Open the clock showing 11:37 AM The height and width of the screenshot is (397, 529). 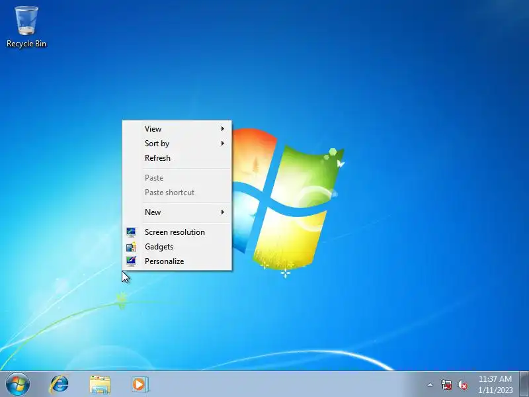point(495,384)
